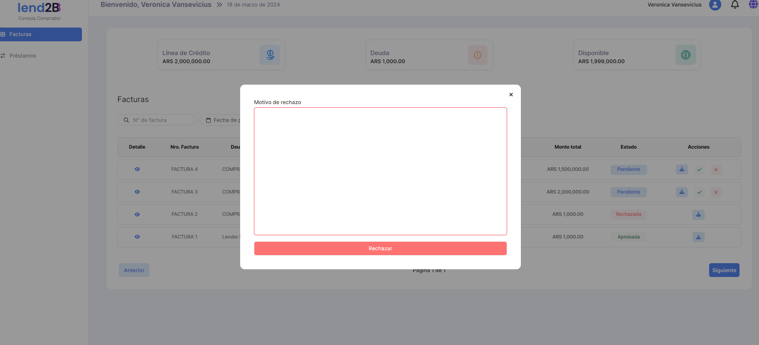
Task: Open the notifications bell
Action: (735, 5)
